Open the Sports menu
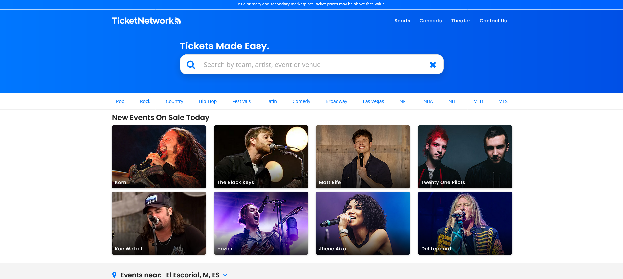The height and width of the screenshot is (279, 623). (x=402, y=21)
